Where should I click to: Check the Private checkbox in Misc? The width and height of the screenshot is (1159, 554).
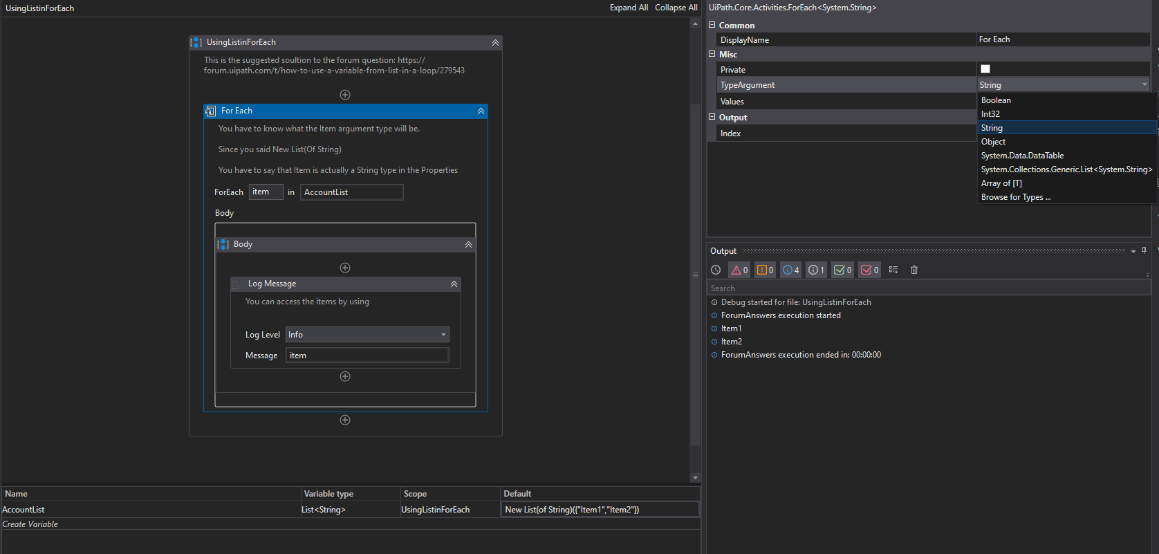pyautogui.click(x=985, y=69)
